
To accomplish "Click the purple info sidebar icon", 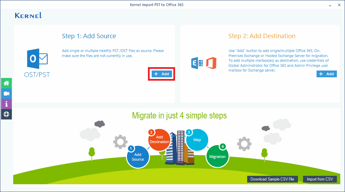I will [x=6, y=104].
